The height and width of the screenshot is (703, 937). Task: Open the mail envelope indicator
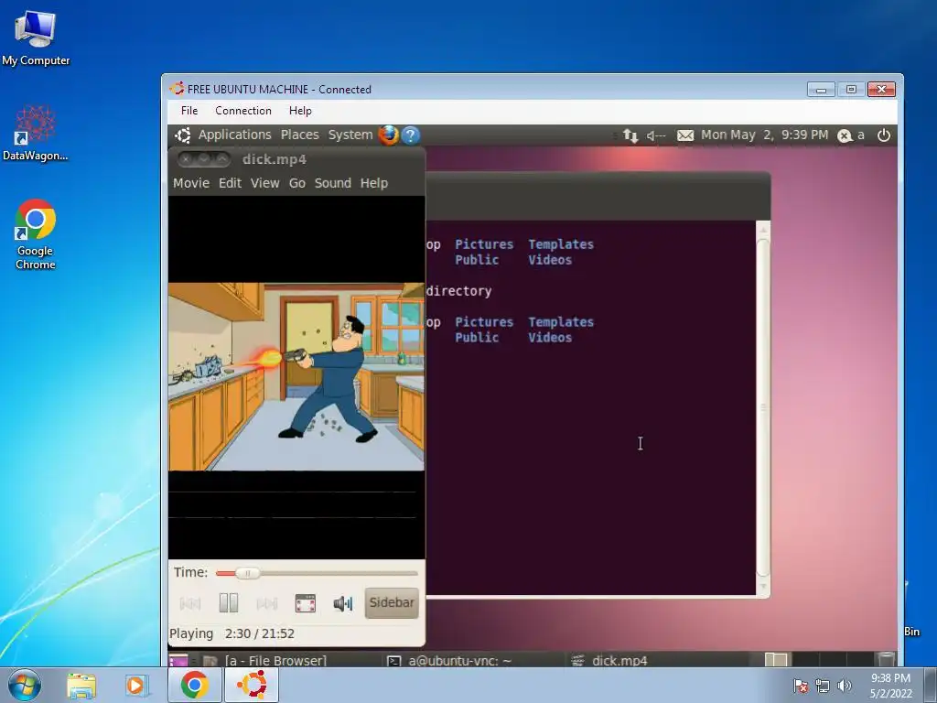click(x=685, y=135)
